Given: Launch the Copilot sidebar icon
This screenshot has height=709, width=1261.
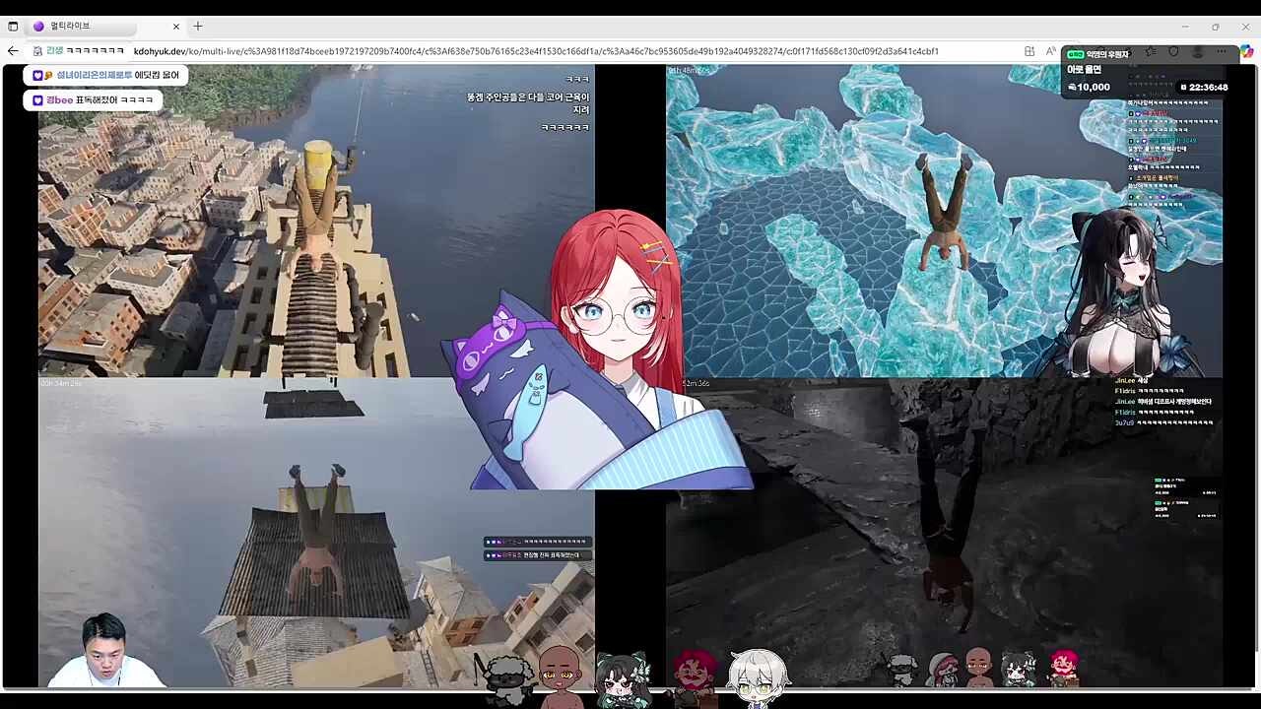Looking at the screenshot, I should coord(1246,51).
